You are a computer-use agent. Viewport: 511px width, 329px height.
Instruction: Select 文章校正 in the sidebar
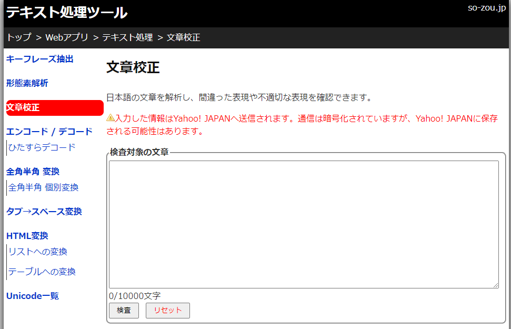click(22, 107)
